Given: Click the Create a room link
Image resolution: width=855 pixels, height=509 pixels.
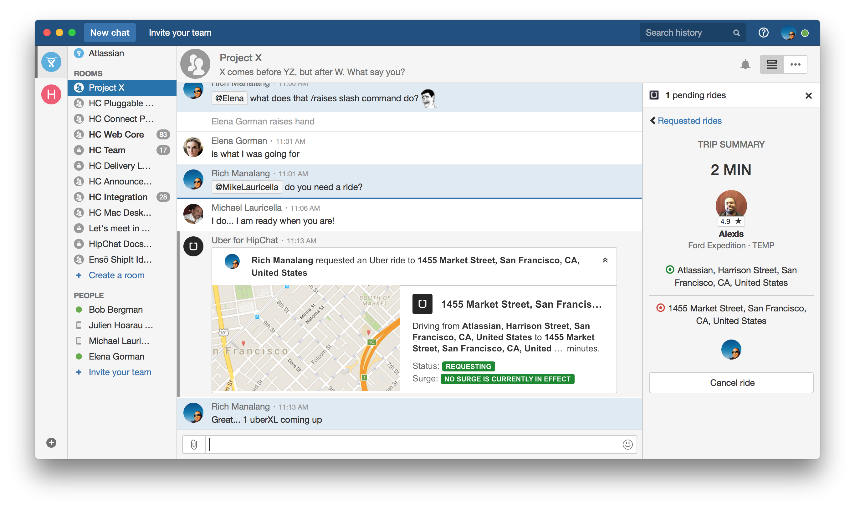Looking at the screenshot, I should 116,275.
